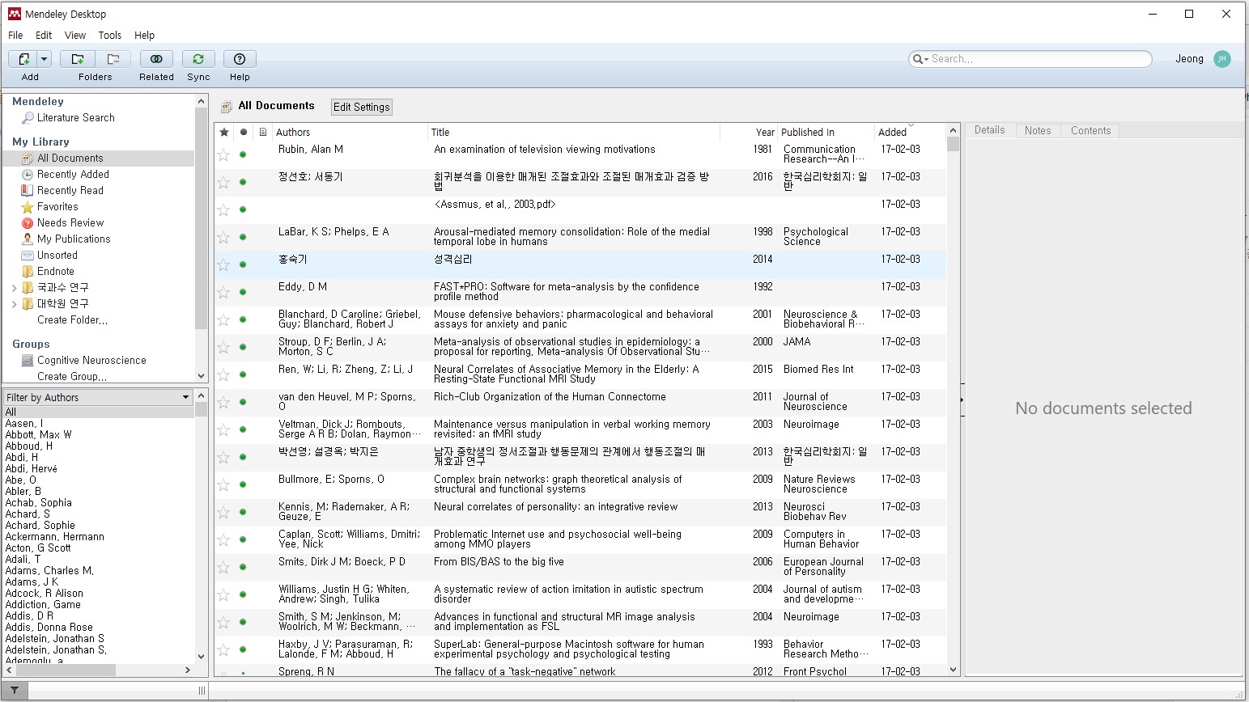Click the Mendeley Desktop title bar logo
This screenshot has height=702, width=1249.
pos(14,14)
